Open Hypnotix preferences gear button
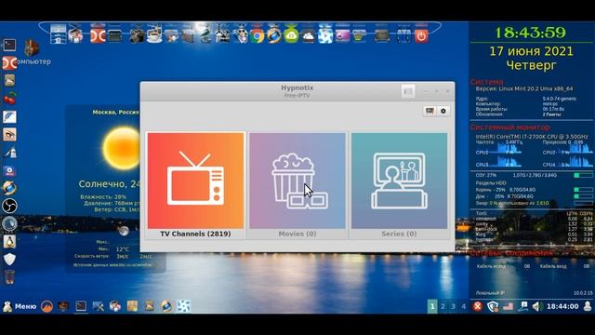 coord(443,111)
